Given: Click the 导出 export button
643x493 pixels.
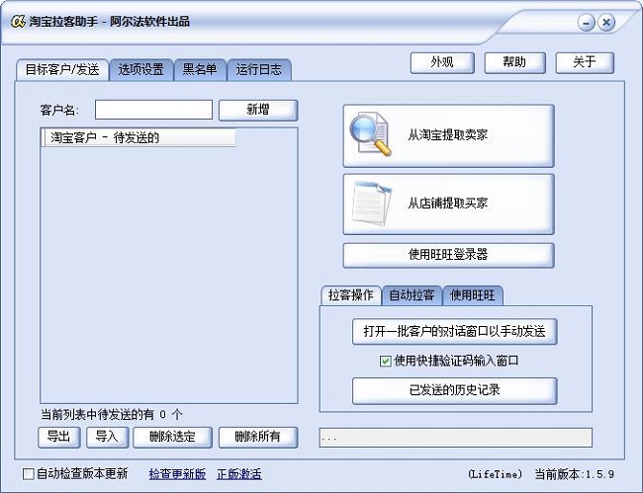Looking at the screenshot, I should [58, 437].
